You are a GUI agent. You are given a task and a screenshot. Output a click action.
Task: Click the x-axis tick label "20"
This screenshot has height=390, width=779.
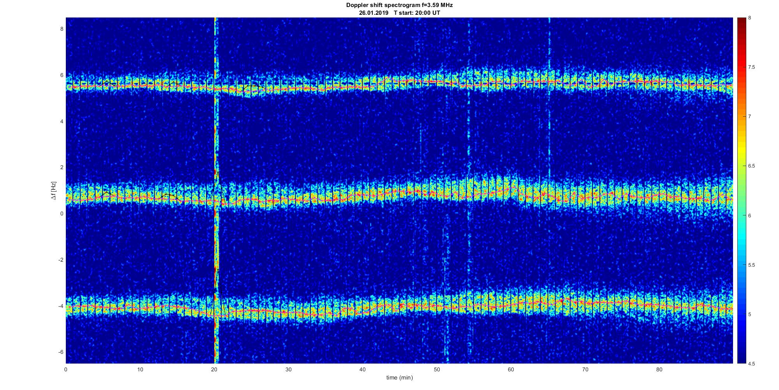click(214, 369)
